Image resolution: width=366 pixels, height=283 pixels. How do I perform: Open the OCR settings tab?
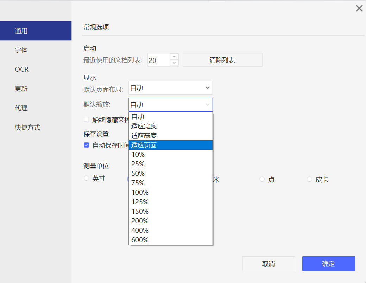pyautogui.click(x=21, y=70)
